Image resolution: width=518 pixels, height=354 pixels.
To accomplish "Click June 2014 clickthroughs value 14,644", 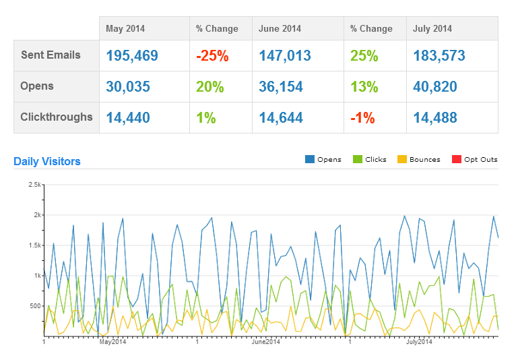I will tap(281, 118).
